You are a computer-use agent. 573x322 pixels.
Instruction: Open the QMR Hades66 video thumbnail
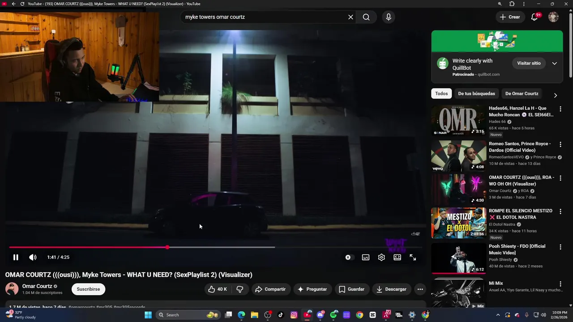click(x=458, y=120)
